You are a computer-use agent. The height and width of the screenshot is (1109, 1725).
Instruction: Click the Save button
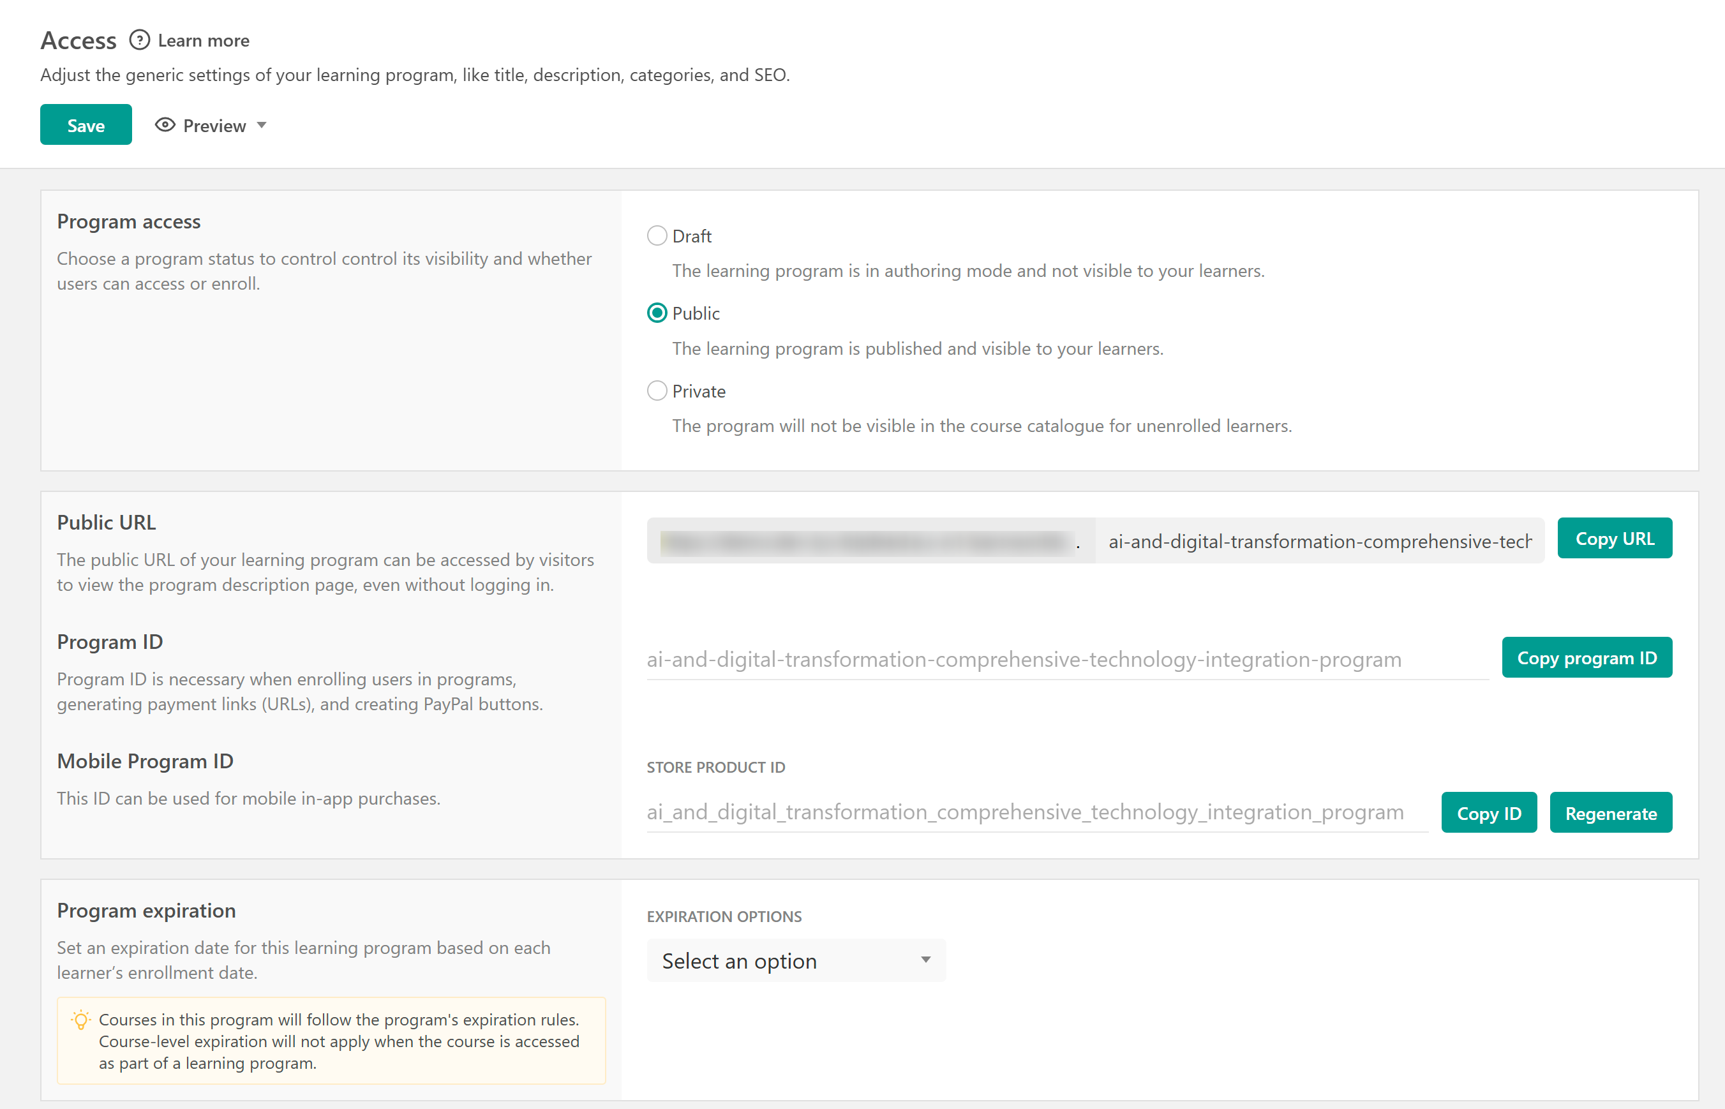86,125
